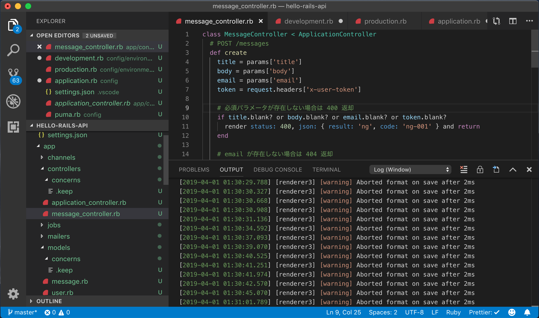Toggle auto-scrolling lock in the Output panel
Viewport: 539px width, 318px height.
(x=480, y=169)
